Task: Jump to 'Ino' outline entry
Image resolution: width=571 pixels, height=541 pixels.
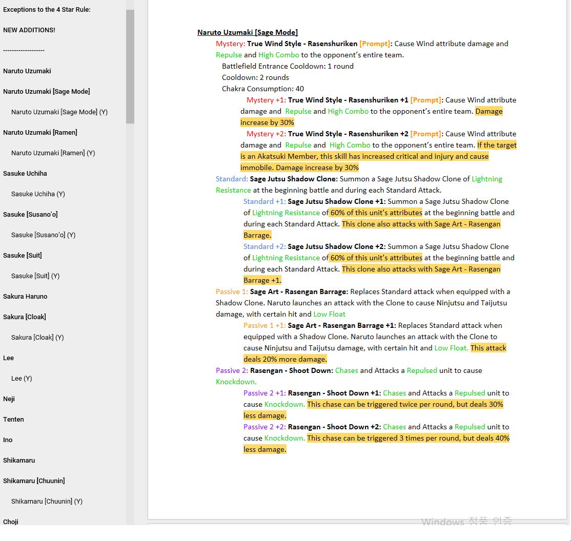Action: pyautogui.click(x=8, y=440)
